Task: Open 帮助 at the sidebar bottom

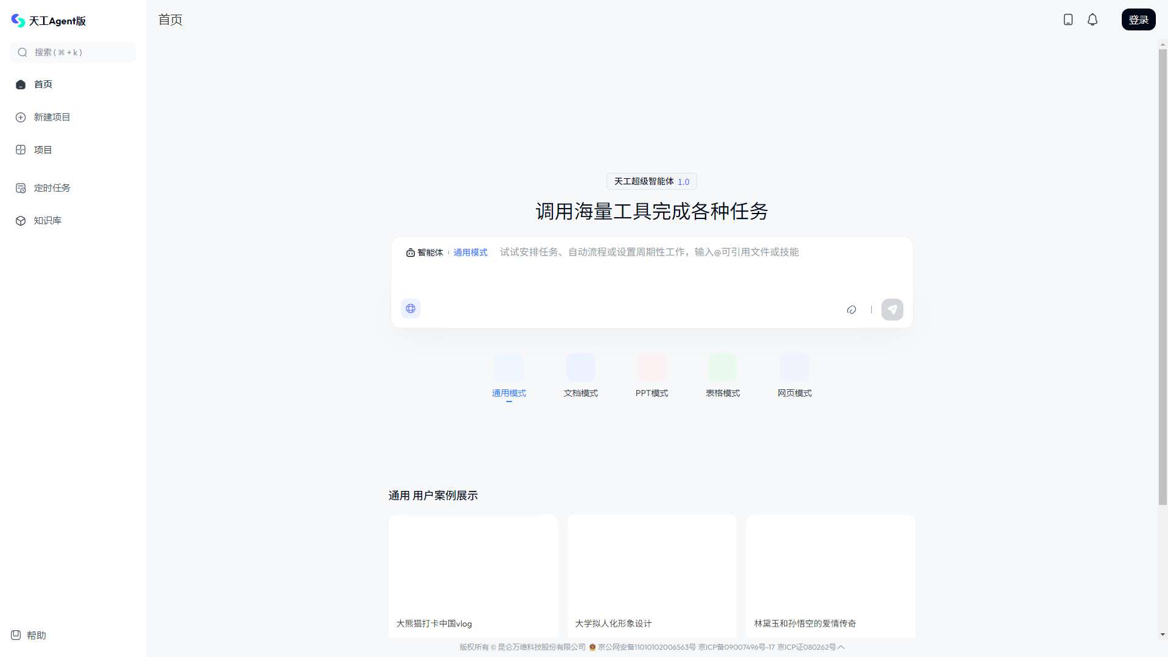Action: click(29, 635)
